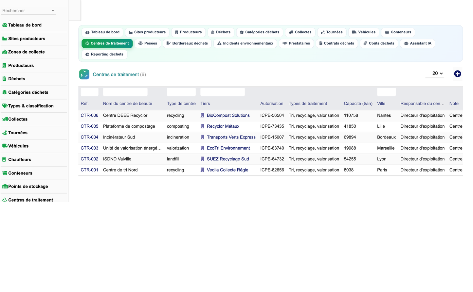Click the company icon next to Recyclor Métaux
The width and height of the screenshot is (473, 292).
point(202,126)
